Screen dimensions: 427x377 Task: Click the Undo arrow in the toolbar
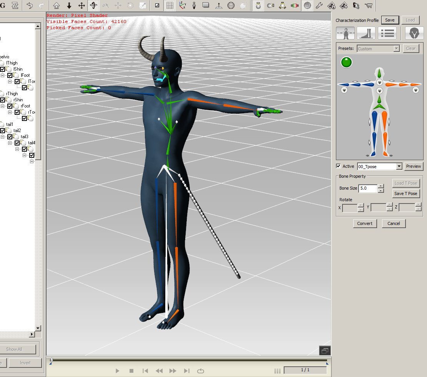click(30, 5)
